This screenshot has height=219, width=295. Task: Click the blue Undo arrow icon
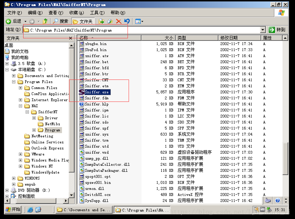127,21
